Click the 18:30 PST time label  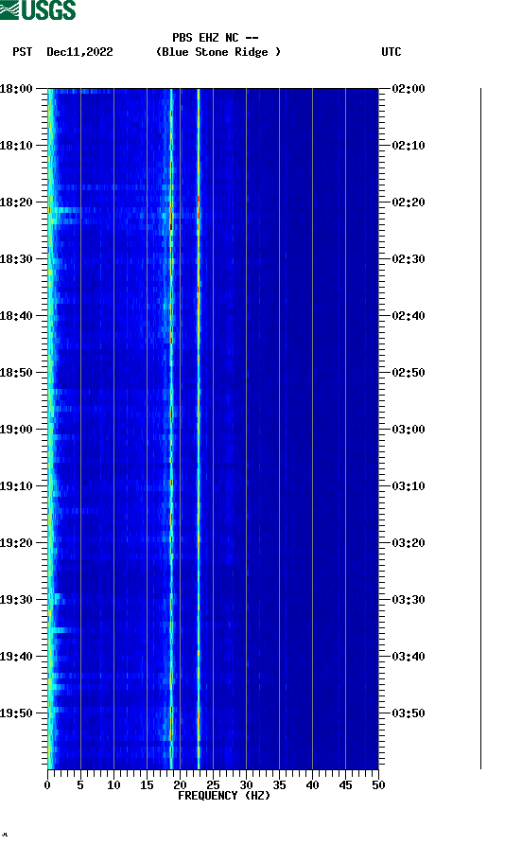16,259
